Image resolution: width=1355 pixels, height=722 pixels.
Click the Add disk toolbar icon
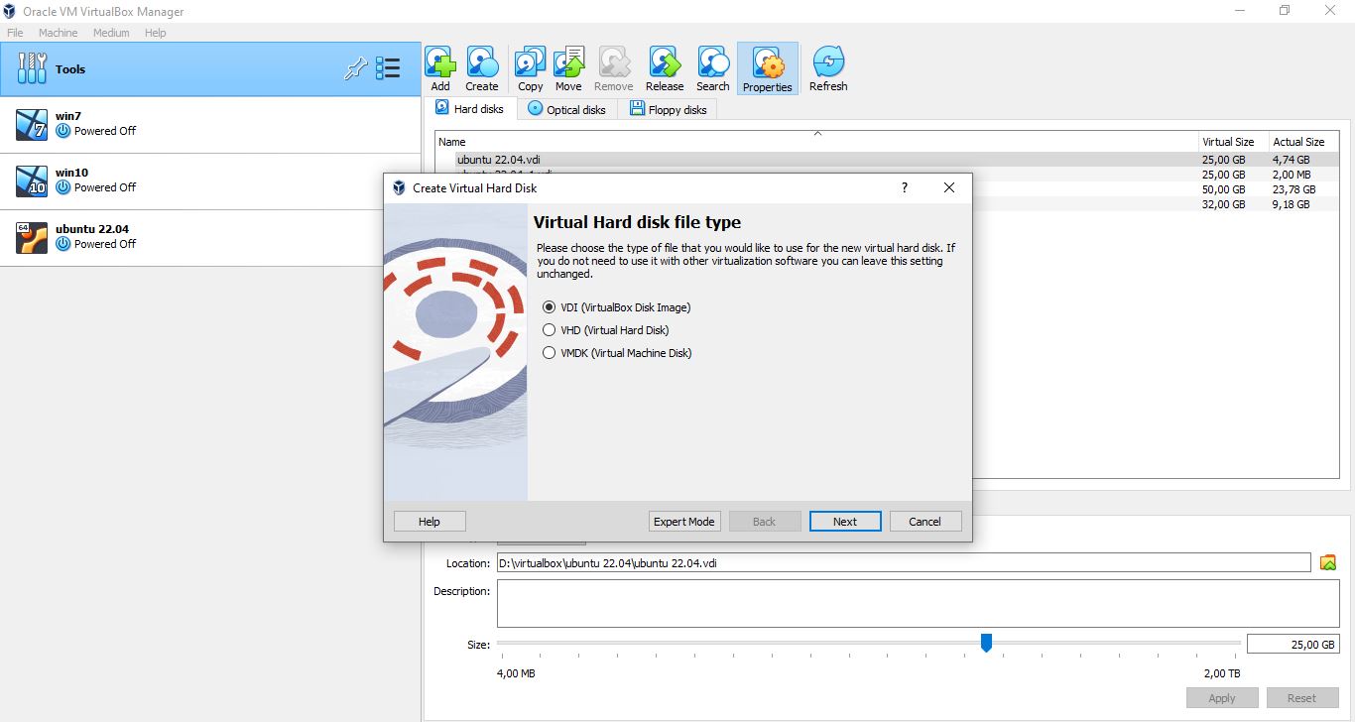pyautogui.click(x=440, y=62)
